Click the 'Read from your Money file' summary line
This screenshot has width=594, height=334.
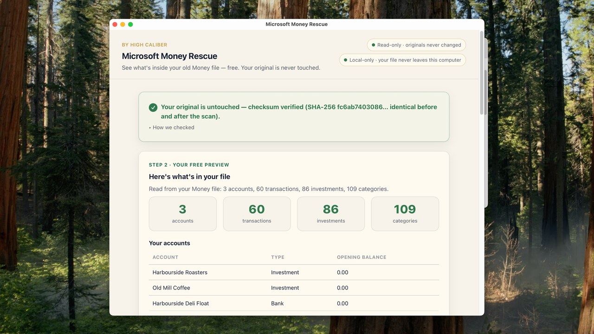[269, 189]
